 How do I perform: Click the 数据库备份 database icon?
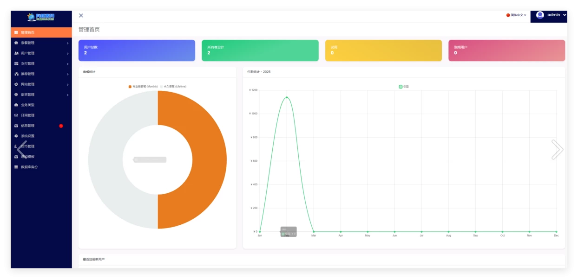coord(16,167)
